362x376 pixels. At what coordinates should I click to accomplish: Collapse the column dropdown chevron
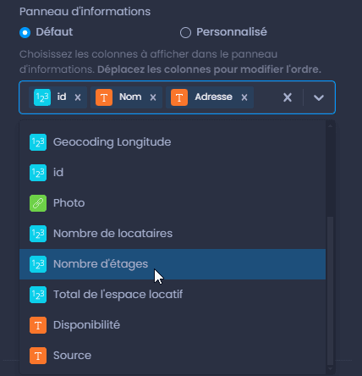click(x=319, y=97)
